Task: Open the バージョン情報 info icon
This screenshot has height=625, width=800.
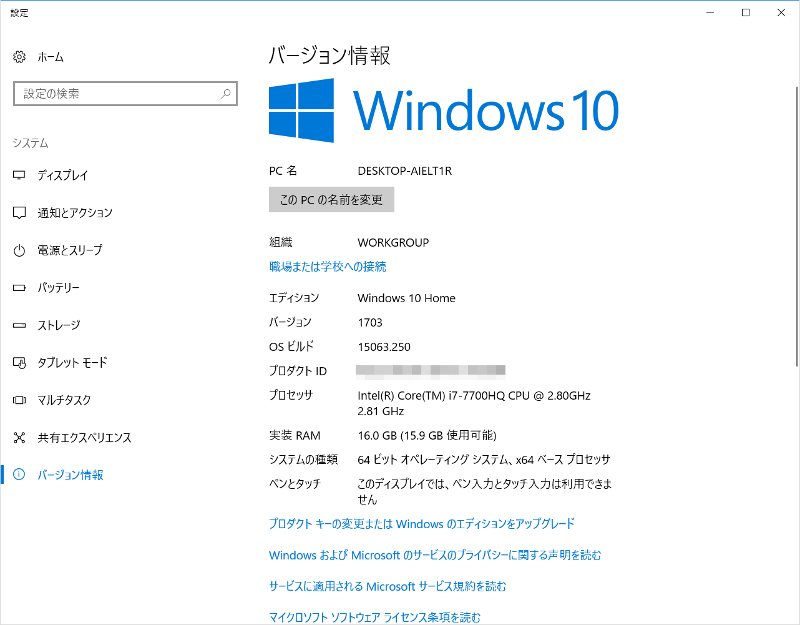Action: [19, 475]
